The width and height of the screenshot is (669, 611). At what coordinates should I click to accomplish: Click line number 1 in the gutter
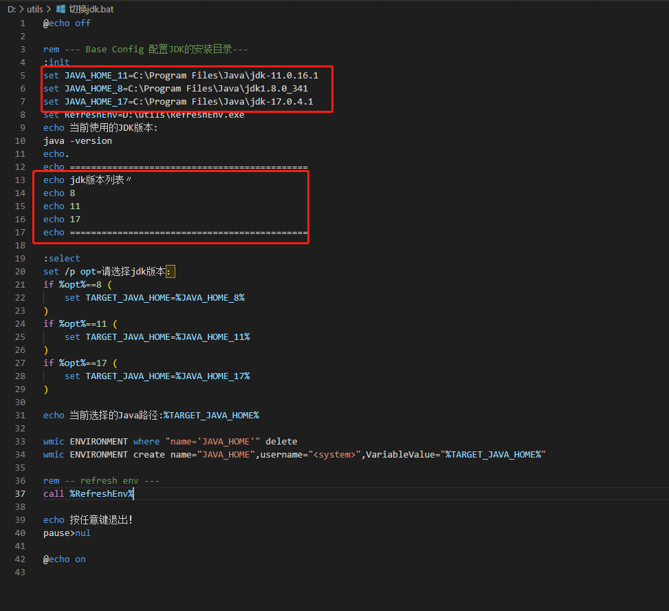click(x=23, y=23)
